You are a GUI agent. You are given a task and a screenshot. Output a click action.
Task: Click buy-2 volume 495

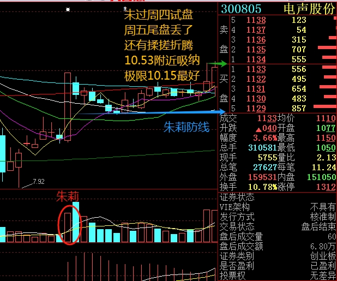(x=299, y=79)
